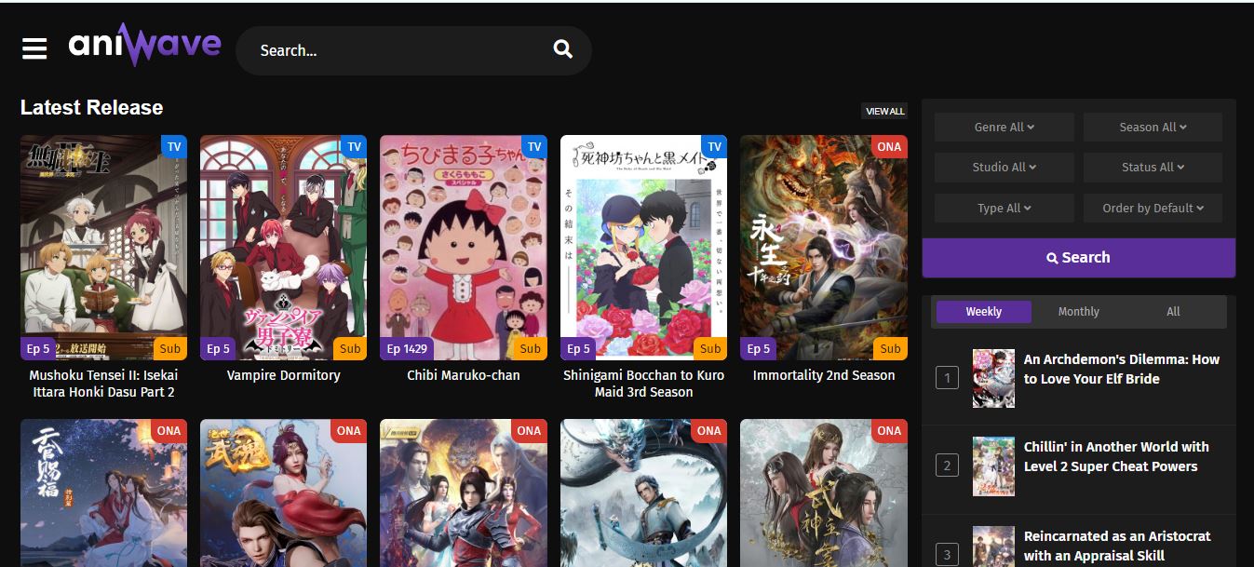Switch to the Monthly tab
Image resolution: width=1254 pixels, height=567 pixels.
tap(1078, 312)
